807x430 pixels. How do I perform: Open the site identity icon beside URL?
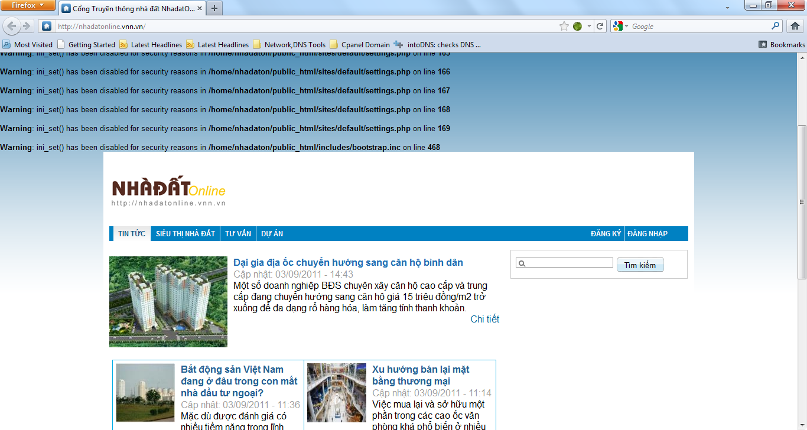(x=47, y=26)
